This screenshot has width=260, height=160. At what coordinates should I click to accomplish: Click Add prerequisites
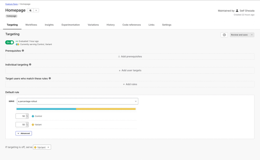click(x=130, y=57)
